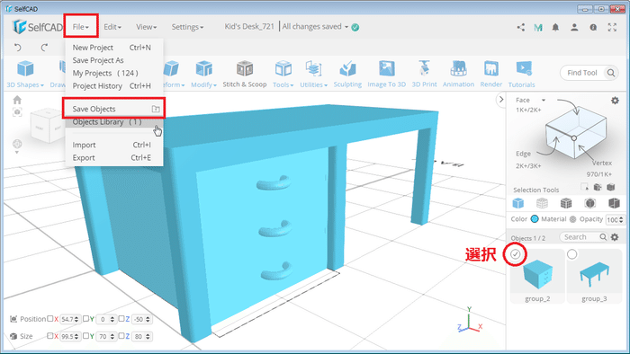This screenshot has height=354, width=630.
Task: Select the group_3 object circle
Action: coord(572,254)
